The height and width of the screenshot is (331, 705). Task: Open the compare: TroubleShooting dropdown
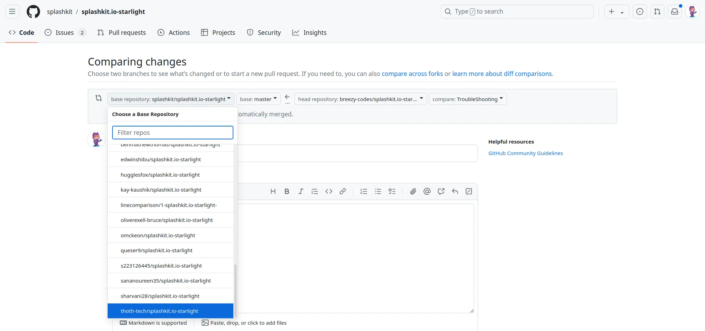[467, 99]
